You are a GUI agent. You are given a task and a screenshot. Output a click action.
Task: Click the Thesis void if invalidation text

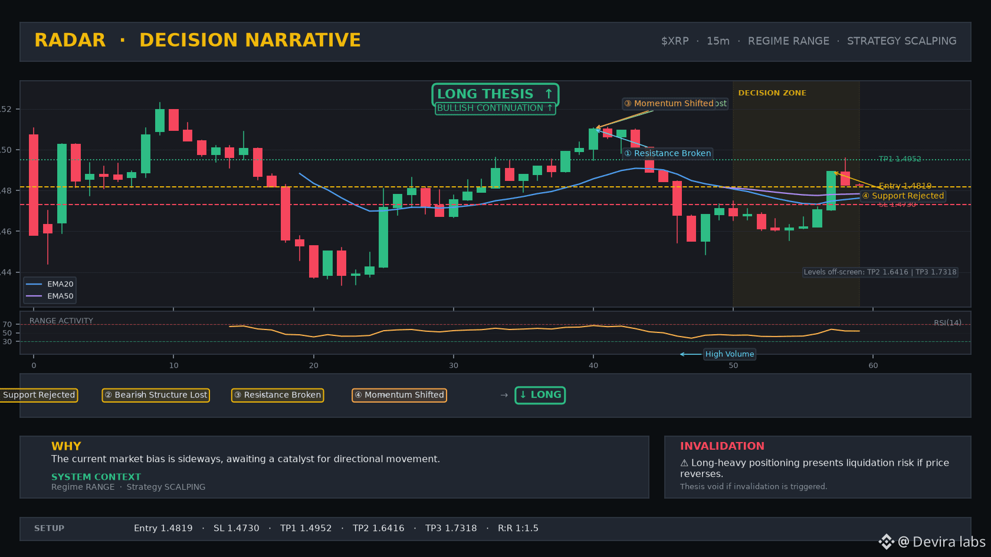pyautogui.click(x=753, y=487)
